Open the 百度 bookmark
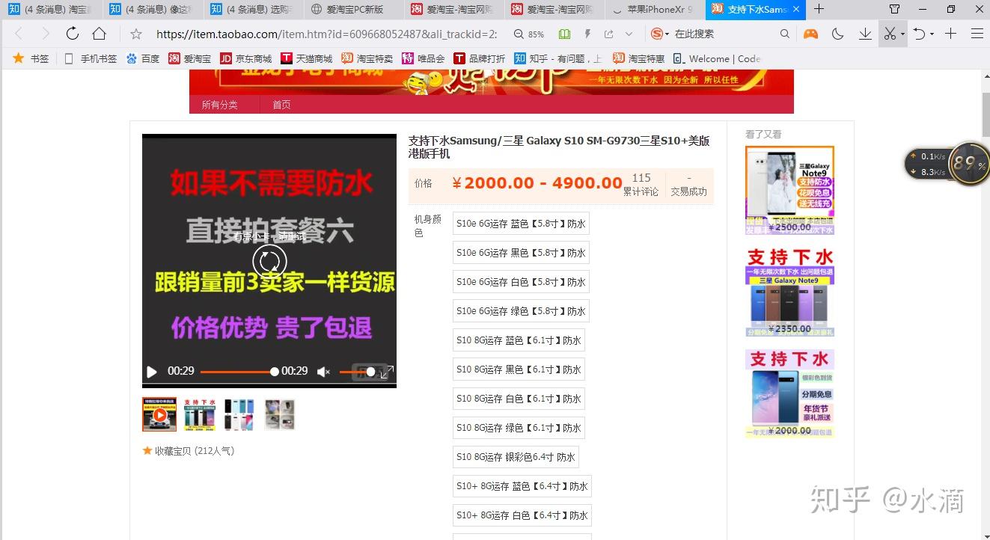The height and width of the screenshot is (540, 990). point(143,58)
